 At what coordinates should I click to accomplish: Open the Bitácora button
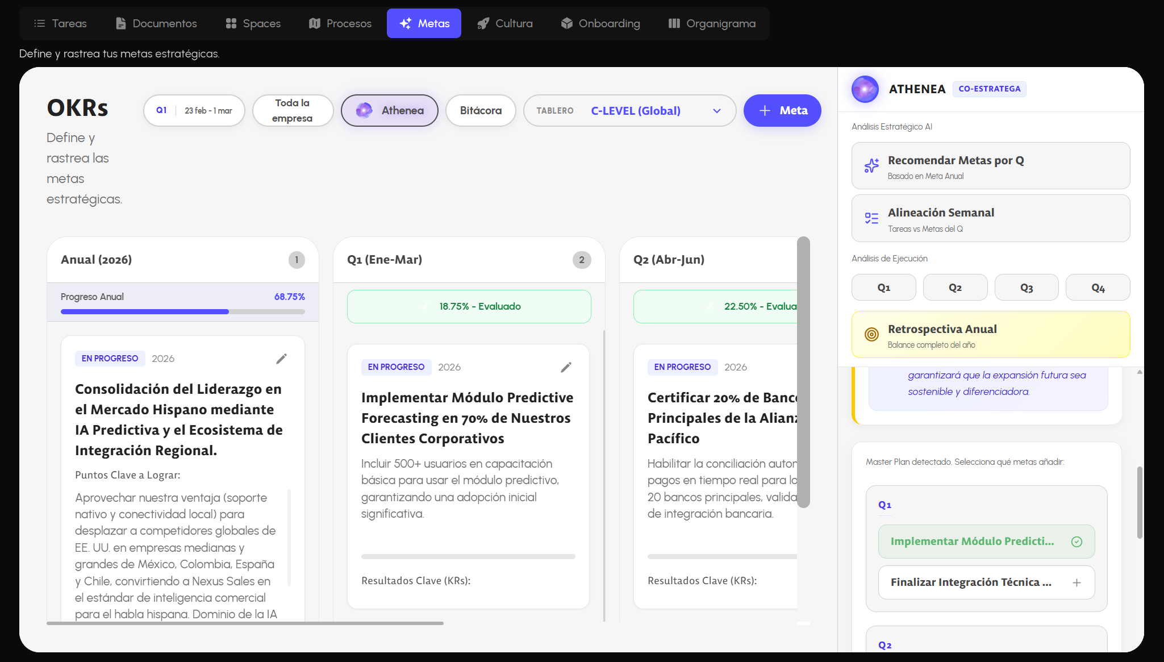(x=481, y=110)
